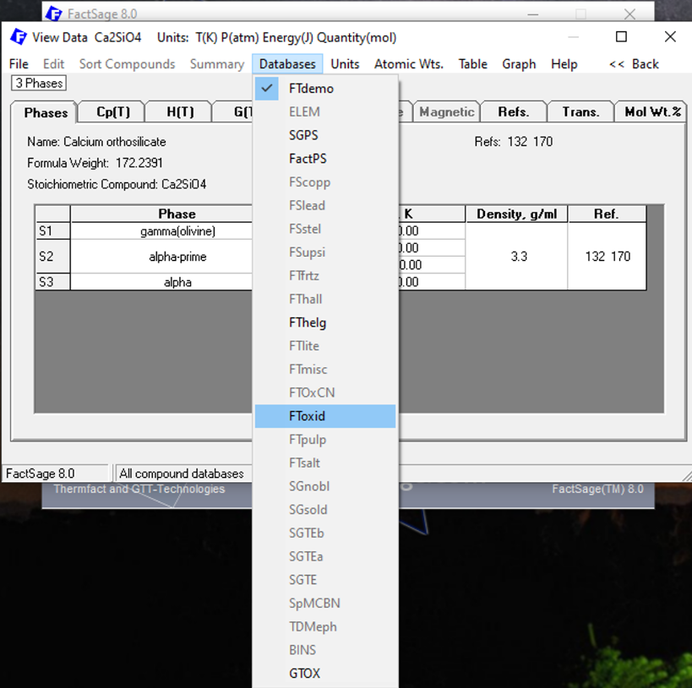The image size is (692, 688).
Task: Select the SGTE database
Action: tap(325, 579)
